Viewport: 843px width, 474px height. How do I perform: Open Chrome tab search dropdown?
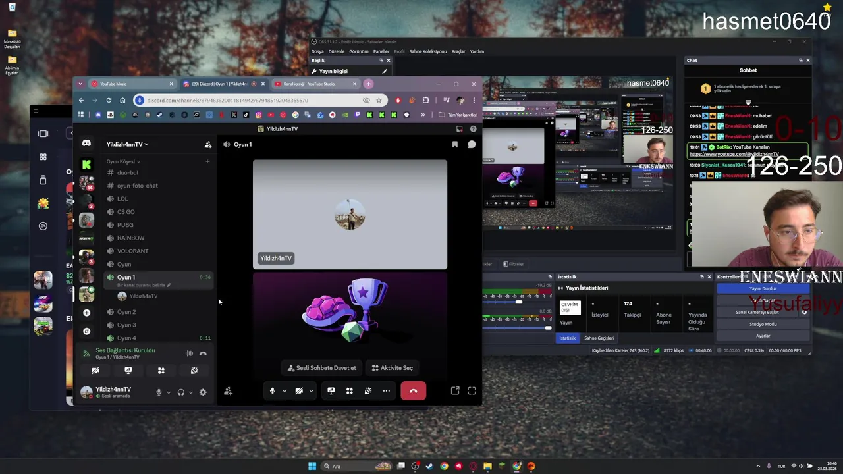coord(80,84)
